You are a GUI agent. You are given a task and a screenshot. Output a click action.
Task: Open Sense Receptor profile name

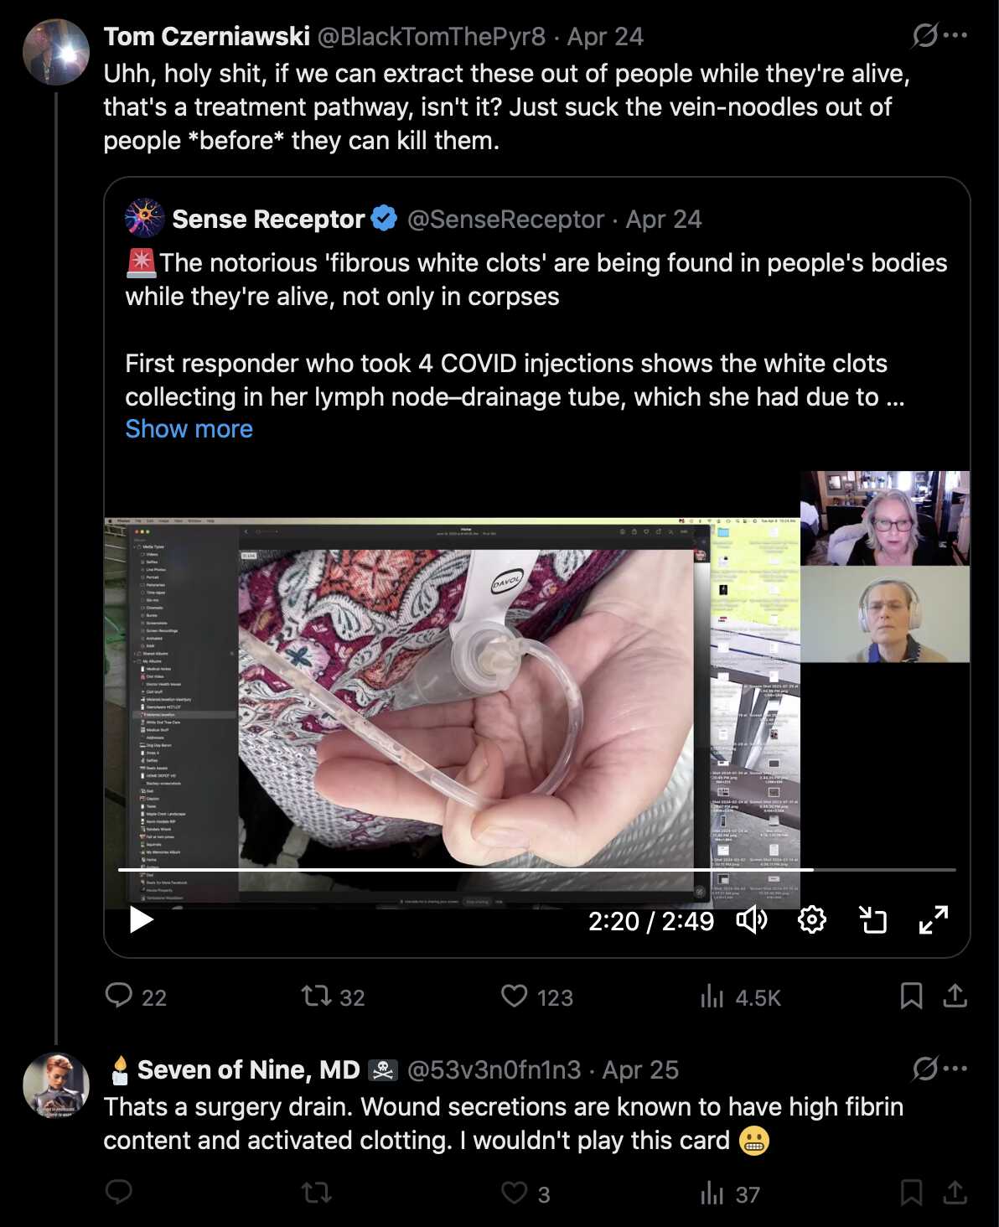point(268,220)
